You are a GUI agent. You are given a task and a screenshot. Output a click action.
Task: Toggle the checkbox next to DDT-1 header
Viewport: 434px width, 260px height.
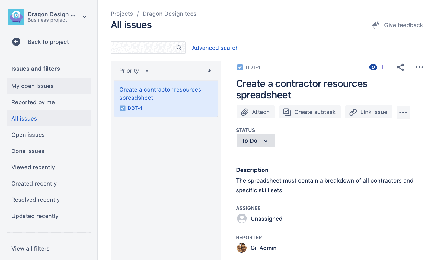pos(240,67)
